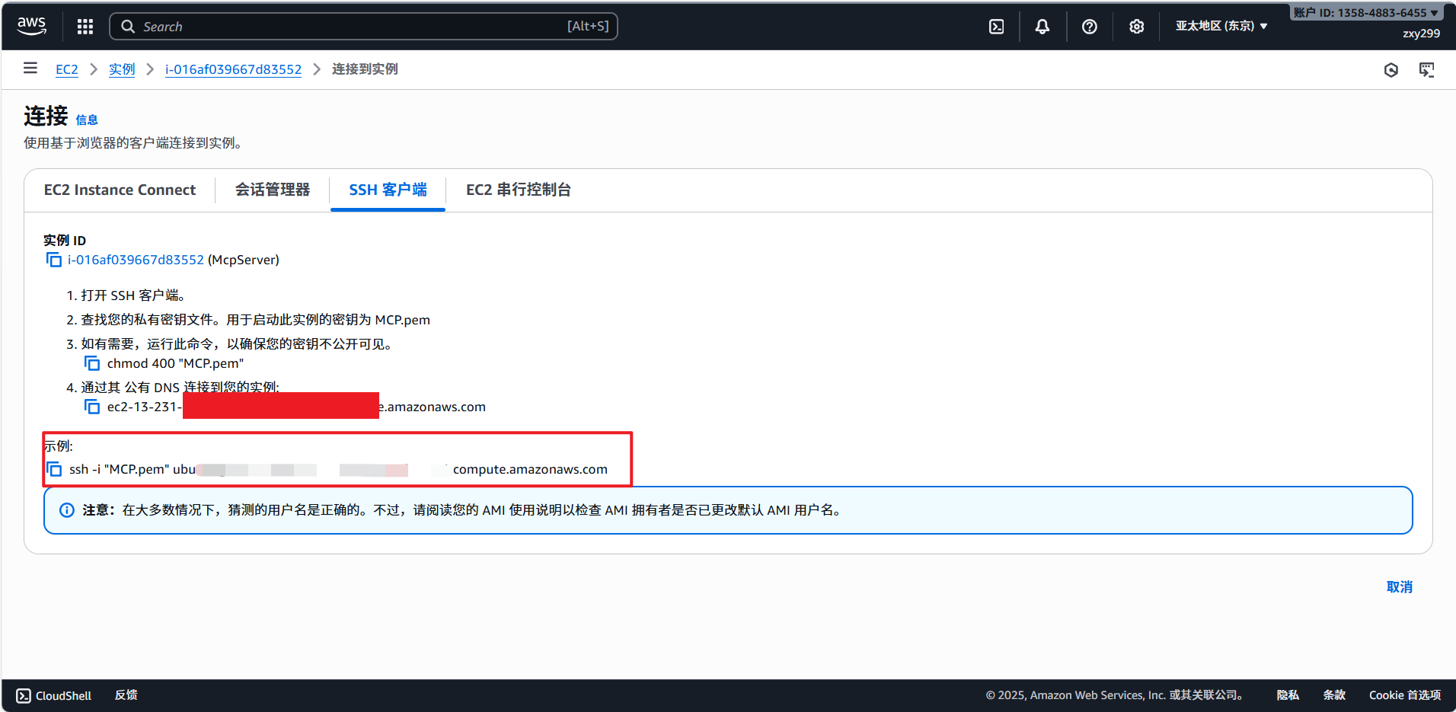Expand the account ID dropdown

[x=1366, y=13]
